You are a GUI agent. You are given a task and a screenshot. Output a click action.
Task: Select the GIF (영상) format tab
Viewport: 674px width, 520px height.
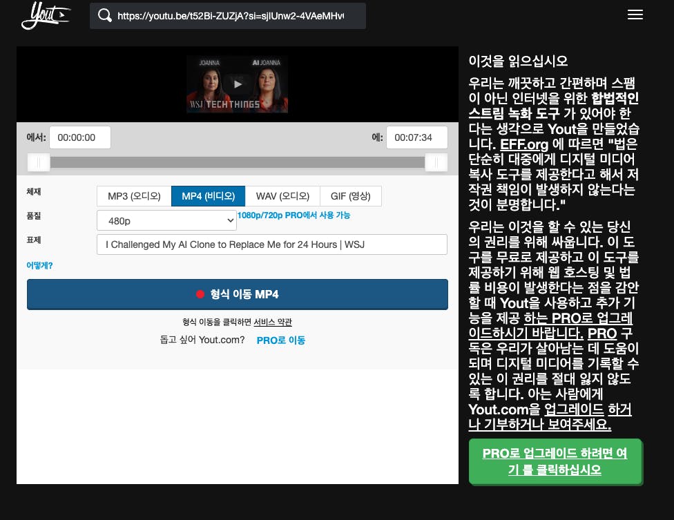tap(350, 196)
